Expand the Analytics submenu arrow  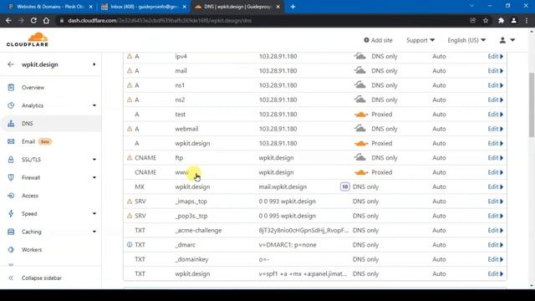(94, 105)
